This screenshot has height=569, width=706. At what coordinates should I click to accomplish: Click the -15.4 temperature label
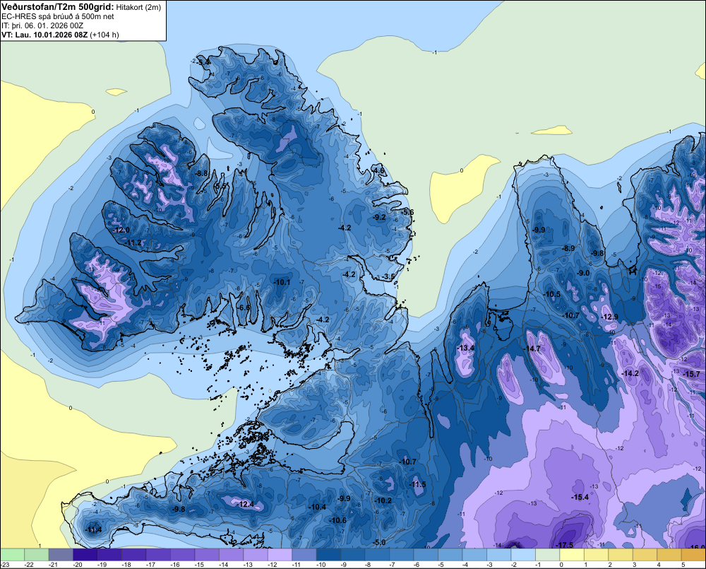point(580,497)
